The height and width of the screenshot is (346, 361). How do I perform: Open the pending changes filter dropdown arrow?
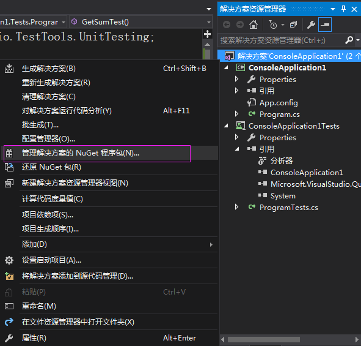tap(283, 24)
